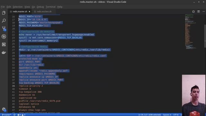
Task: Click the line 'replica-priority 2'
Action: pos(31,86)
